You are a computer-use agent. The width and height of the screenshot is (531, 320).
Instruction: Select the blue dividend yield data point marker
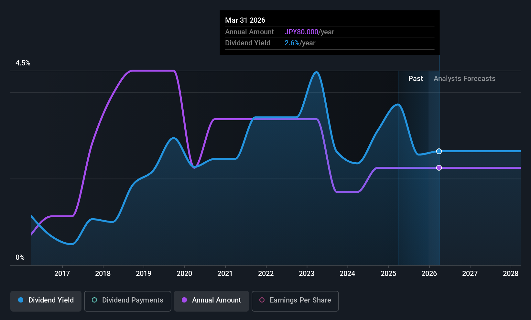pos(439,151)
